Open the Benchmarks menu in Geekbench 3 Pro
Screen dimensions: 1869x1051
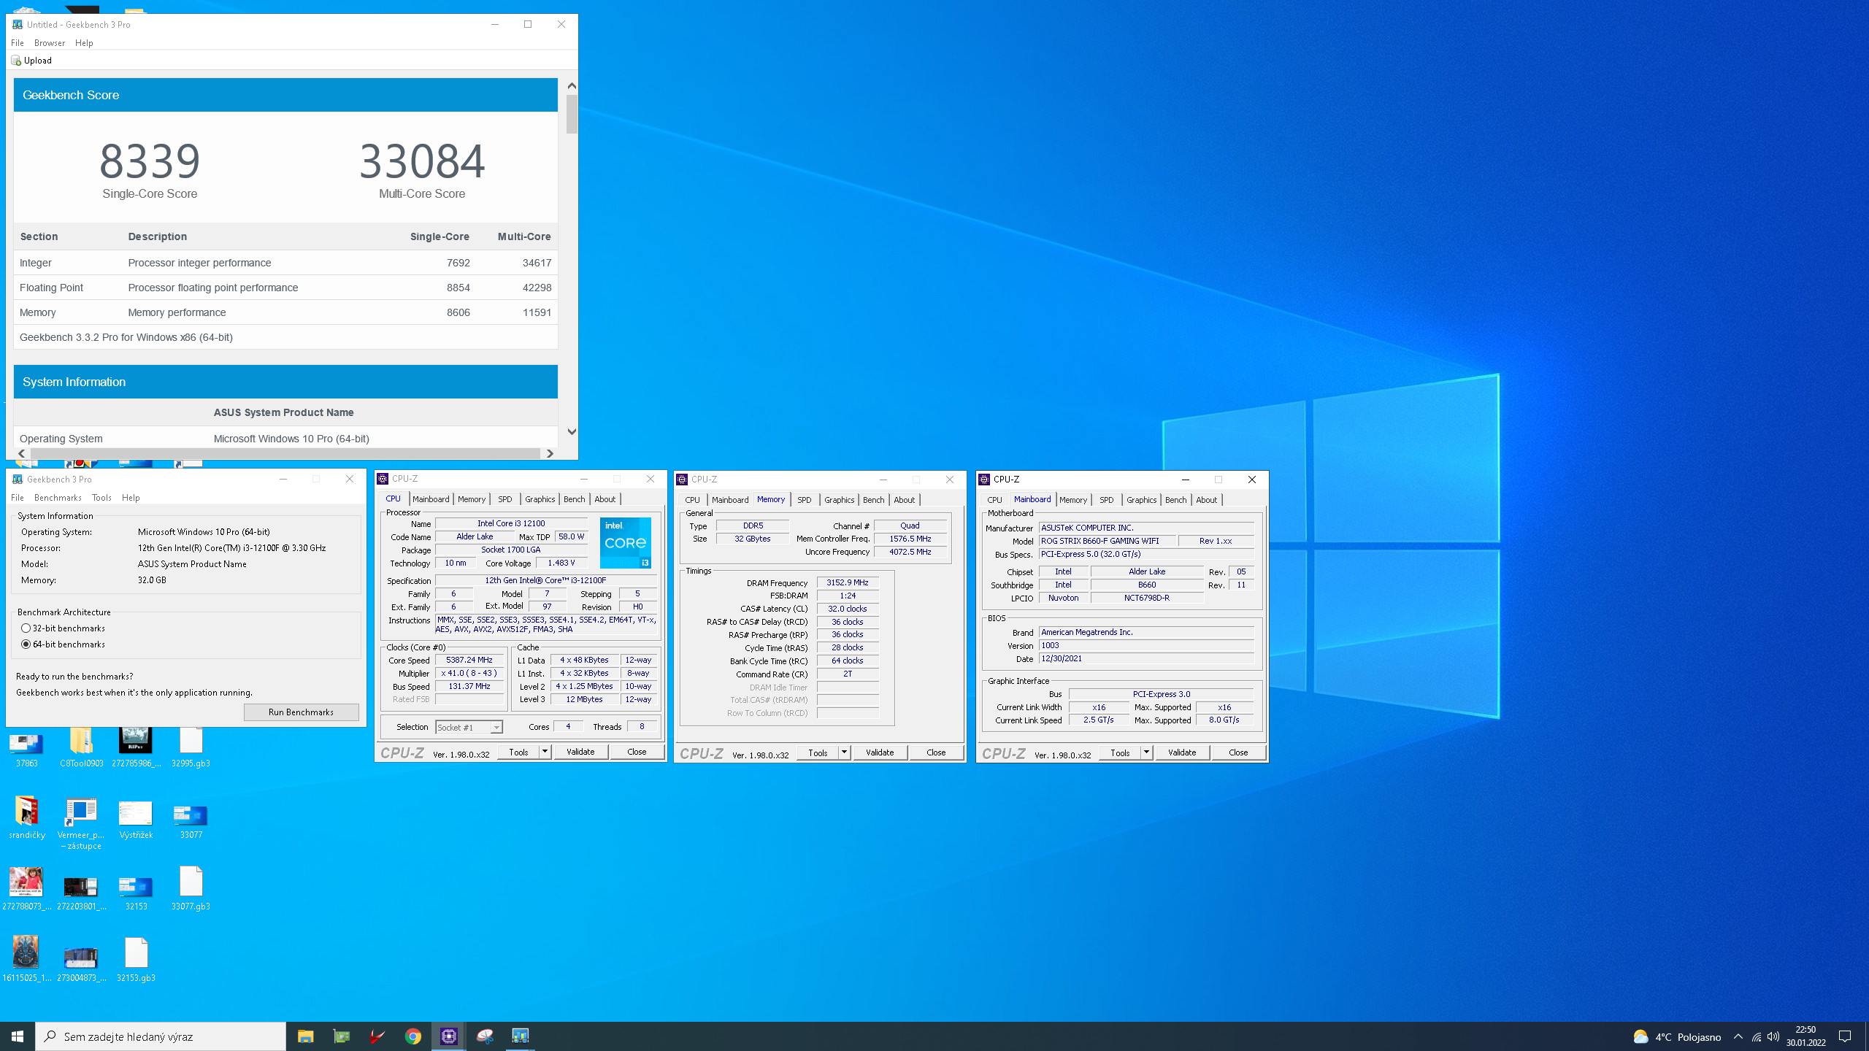pos(58,498)
